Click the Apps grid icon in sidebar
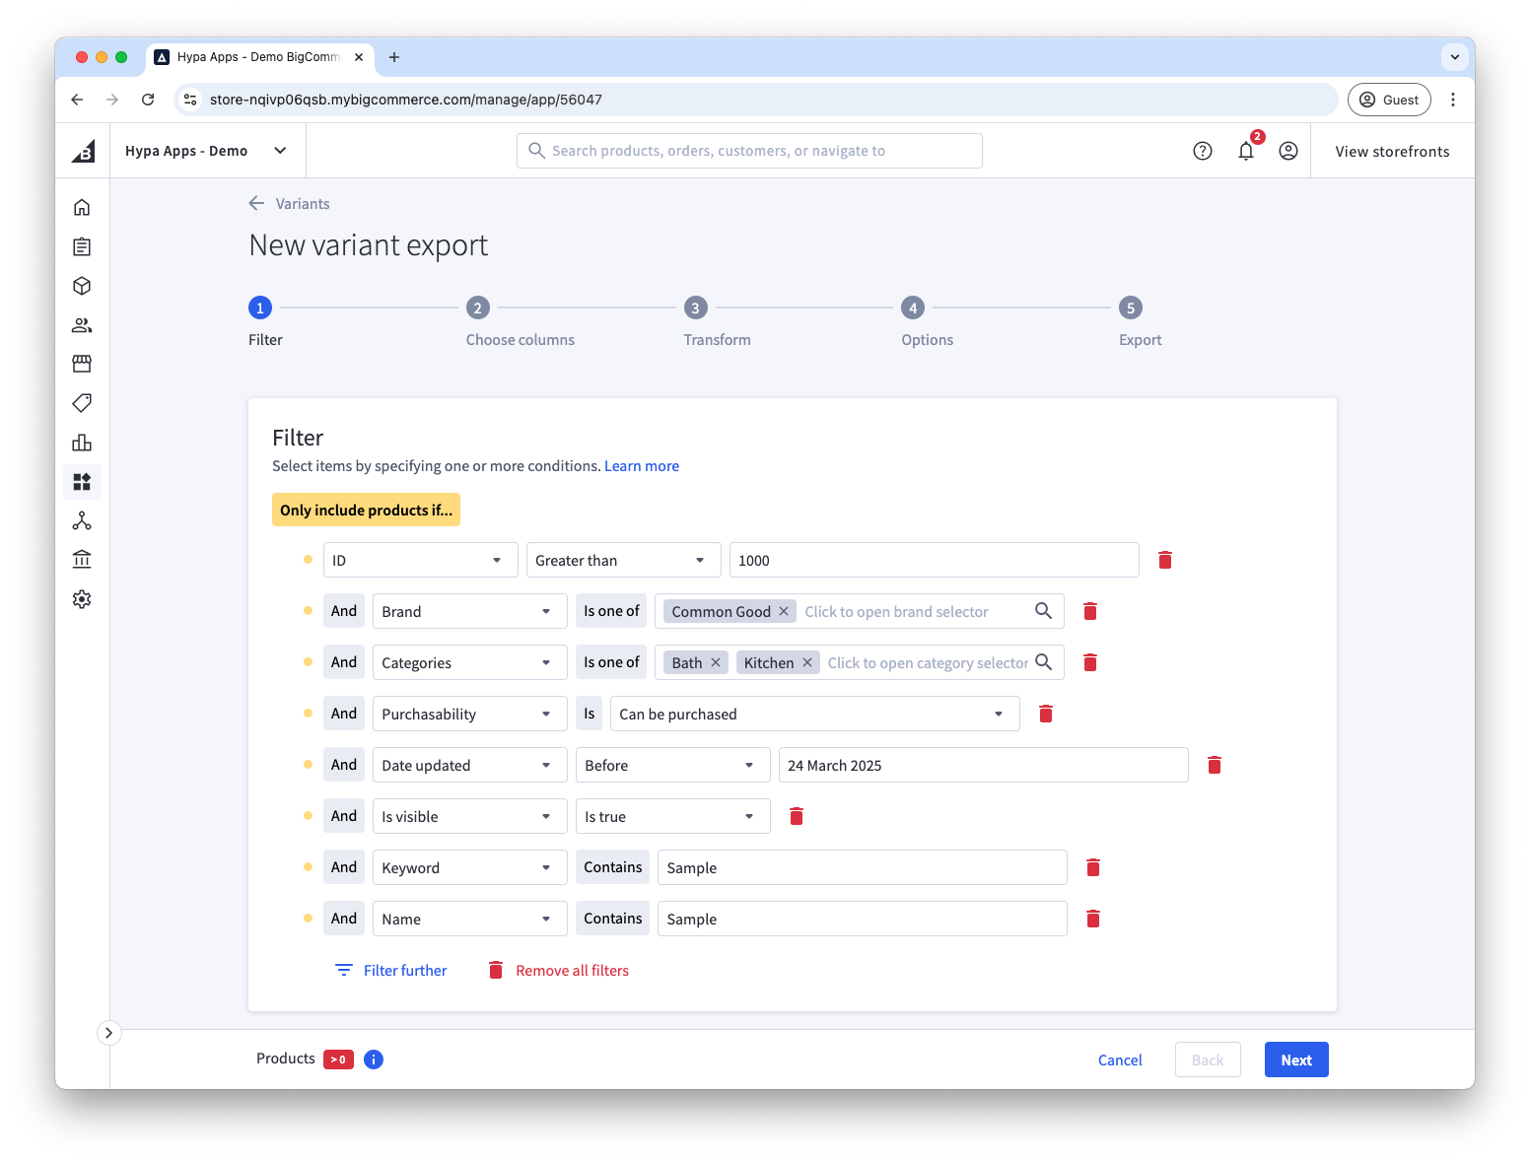Image resolution: width=1530 pixels, height=1162 pixels. pyautogui.click(x=82, y=482)
